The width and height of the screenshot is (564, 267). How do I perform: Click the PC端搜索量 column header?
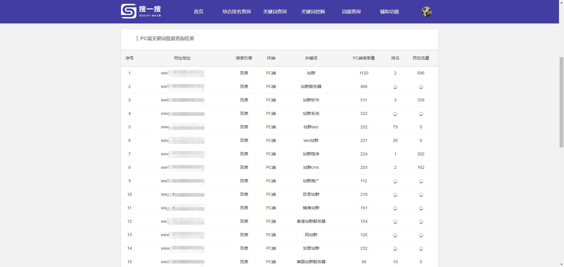pyautogui.click(x=364, y=58)
